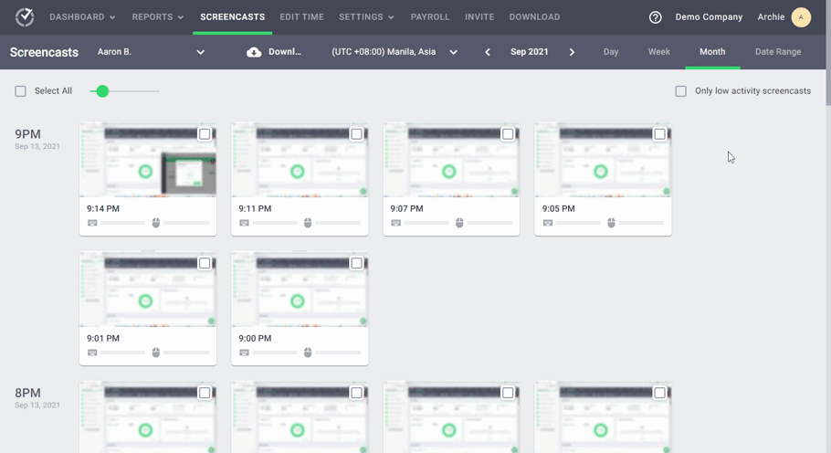Click the Time Doctor checkmark logo
Viewport: 831px width, 453px height.
[x=25, y=17]
